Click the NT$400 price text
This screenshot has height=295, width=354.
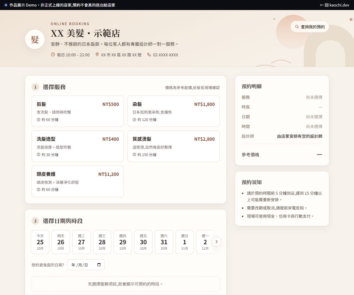tap(111, 139)
